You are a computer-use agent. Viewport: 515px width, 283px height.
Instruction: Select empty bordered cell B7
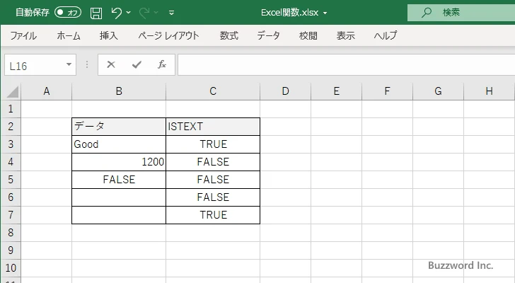click(119, 215)
